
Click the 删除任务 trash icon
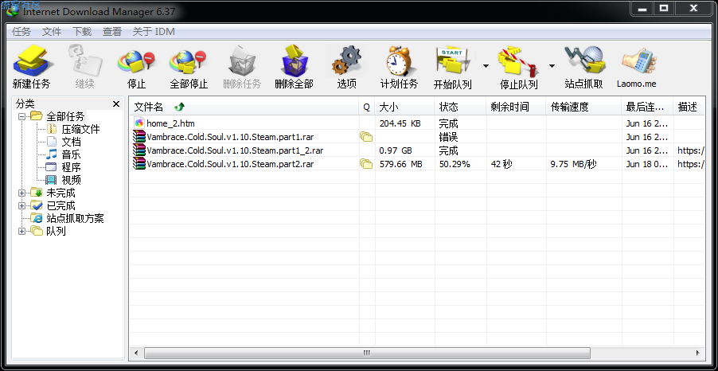(242, 61)
